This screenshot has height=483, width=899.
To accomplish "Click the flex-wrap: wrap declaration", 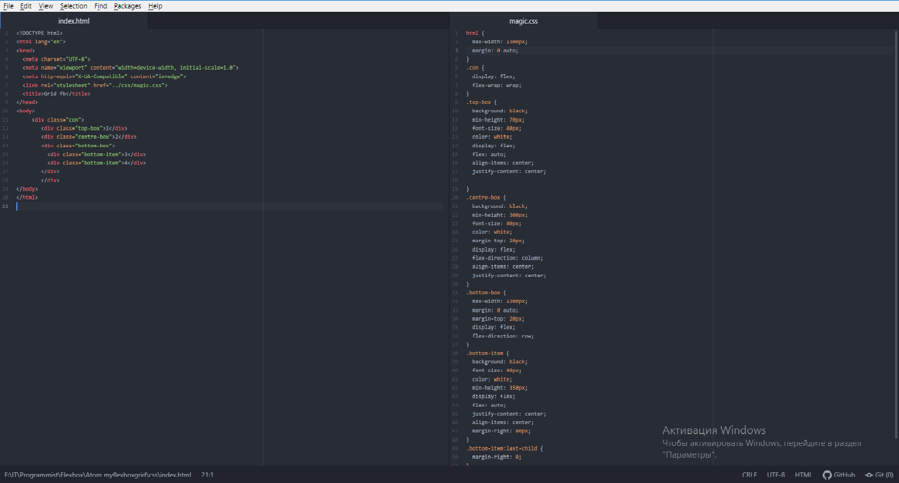I will coord(497,85).
